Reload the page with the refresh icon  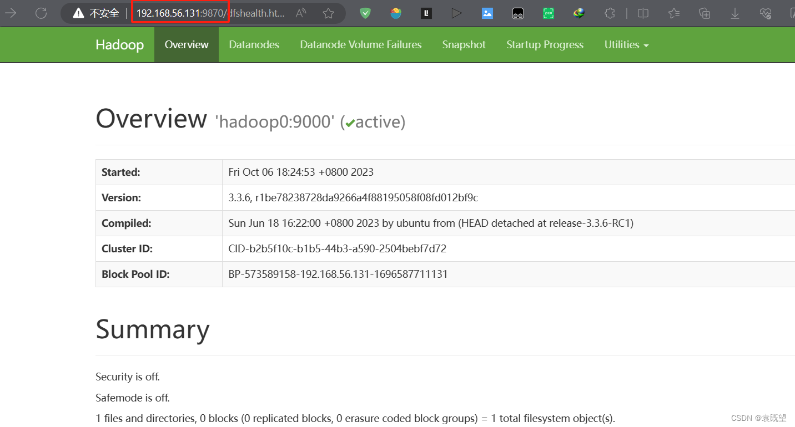(x=41, y=13)
